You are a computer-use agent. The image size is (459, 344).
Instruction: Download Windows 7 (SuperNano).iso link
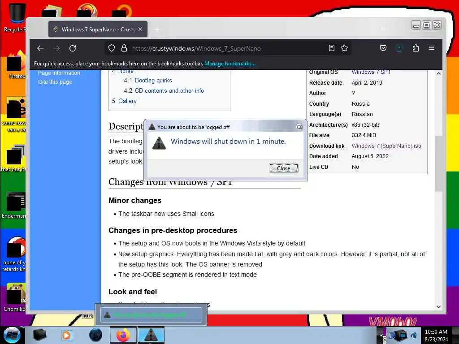coord(386,146)
